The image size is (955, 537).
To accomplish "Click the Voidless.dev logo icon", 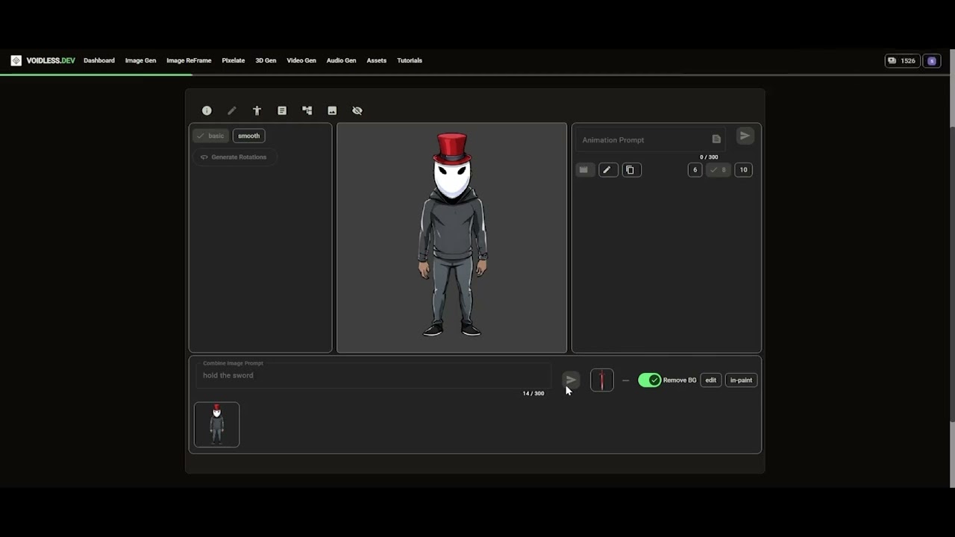I will tap(16, 60).
